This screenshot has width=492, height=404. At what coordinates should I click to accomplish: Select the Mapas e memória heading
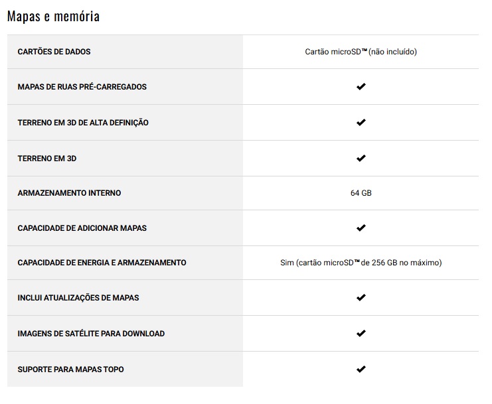click(53, 17)
